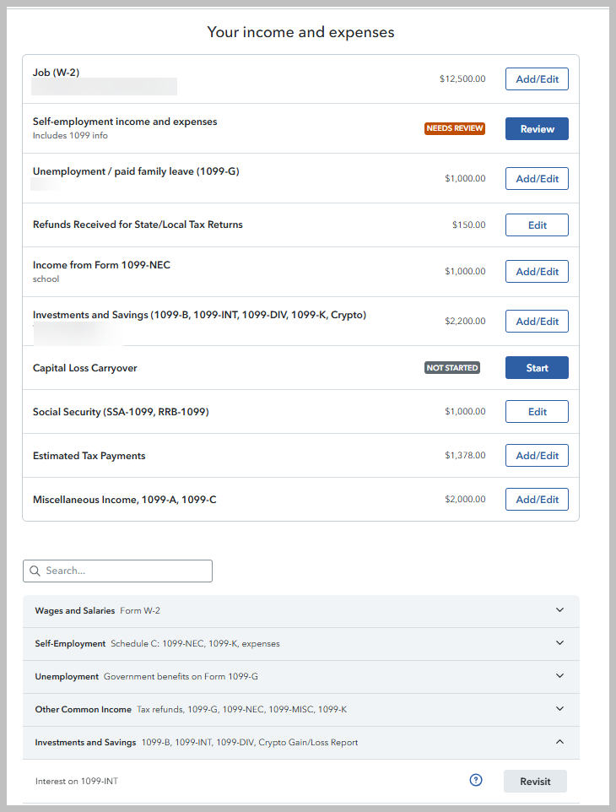Collapse the Investments and Savings section
The height and width of the screenshot is (812, 616).
[559, 743]
